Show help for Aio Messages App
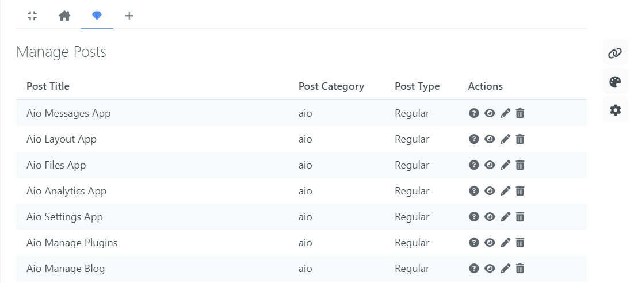Viewport: 634px width, 283px height. 474,113
